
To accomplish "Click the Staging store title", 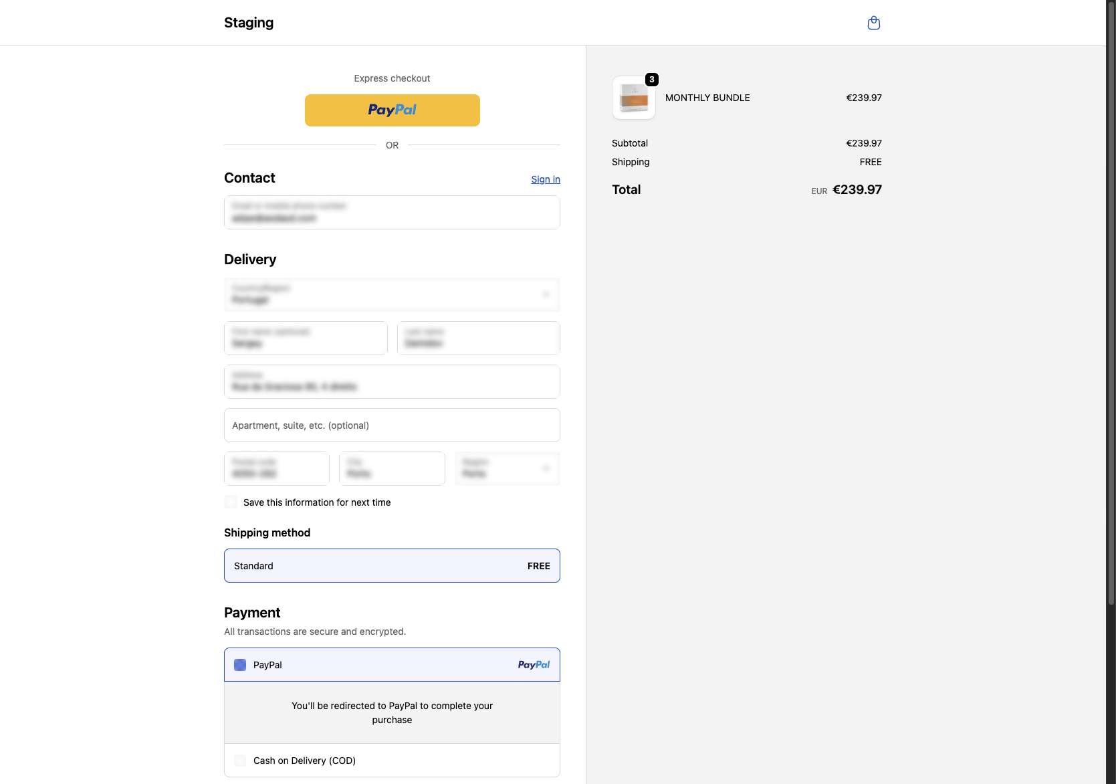I will coord(249,23).
